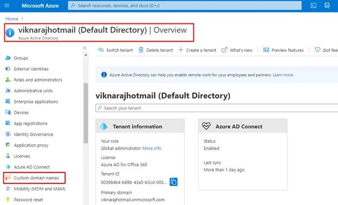338x205 pixels.
Task: Click the Custom domain names icon
Action: 8,177
